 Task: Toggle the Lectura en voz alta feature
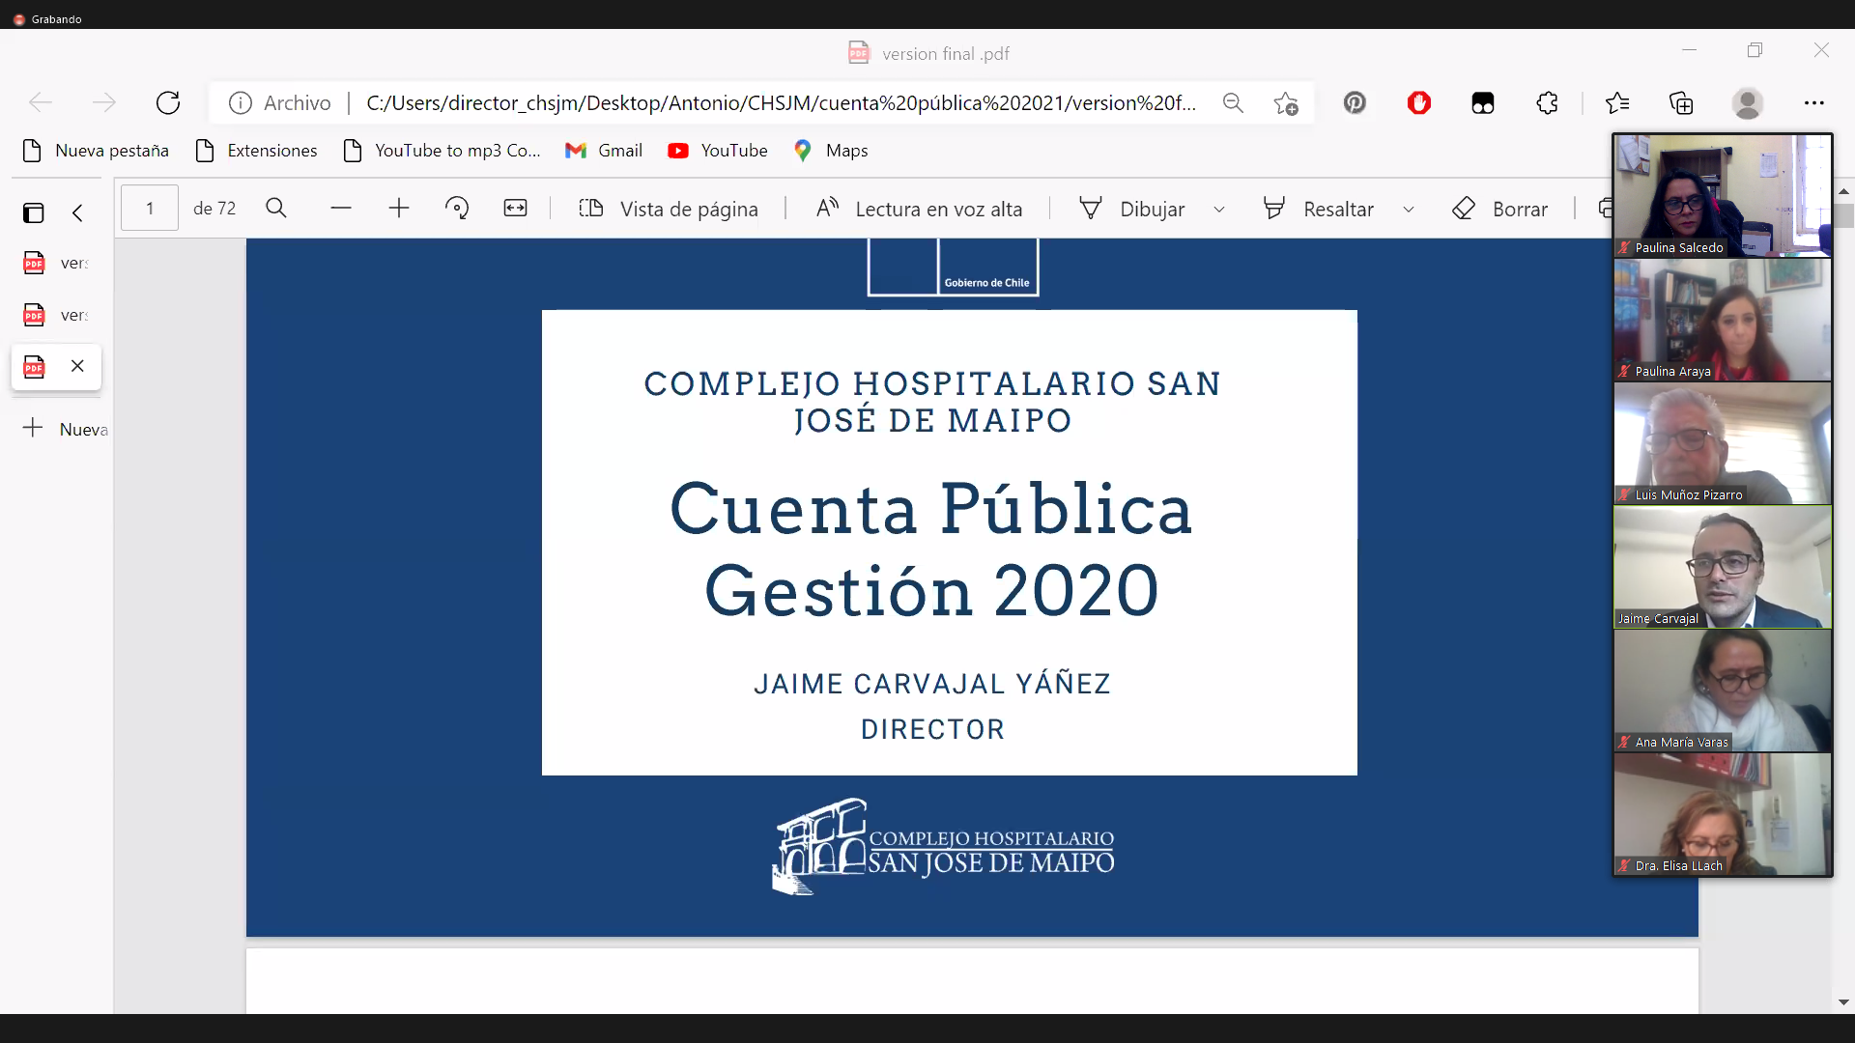pos(919,209)
